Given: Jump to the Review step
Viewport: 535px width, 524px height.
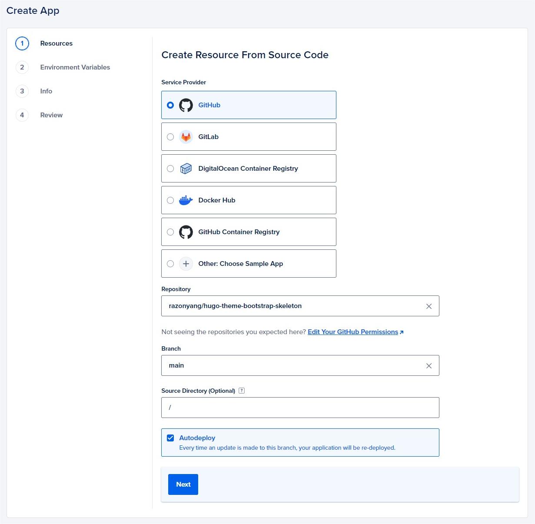Looking at the screenshot, I should [x=51, y=115].
